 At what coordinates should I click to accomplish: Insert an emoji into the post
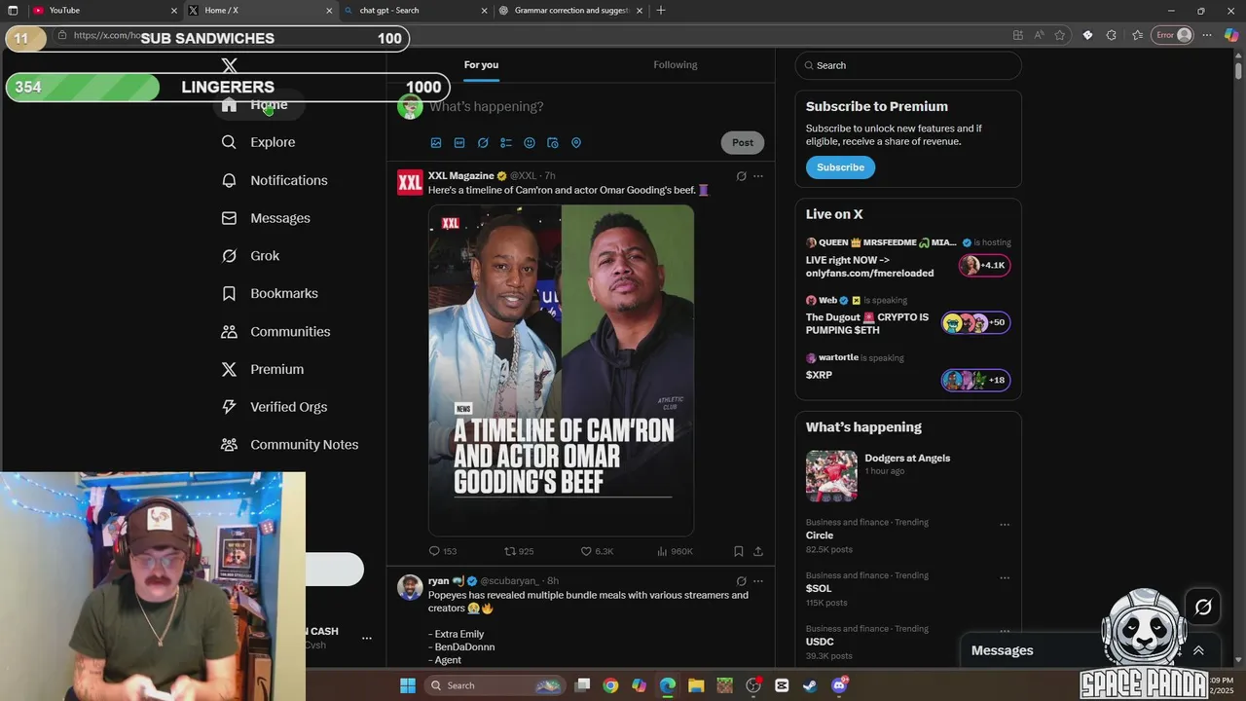(x=530, y=143)
